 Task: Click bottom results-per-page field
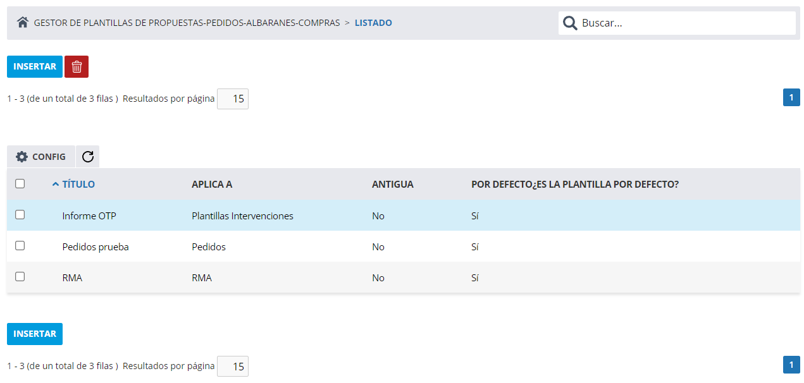(233, 367)
